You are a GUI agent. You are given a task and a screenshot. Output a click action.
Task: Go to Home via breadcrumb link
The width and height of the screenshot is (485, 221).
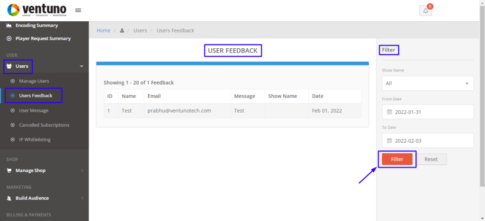(x=104, y=31)
